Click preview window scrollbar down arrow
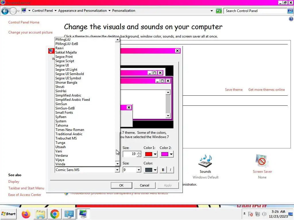294x220 pixels. pos(168,116)
